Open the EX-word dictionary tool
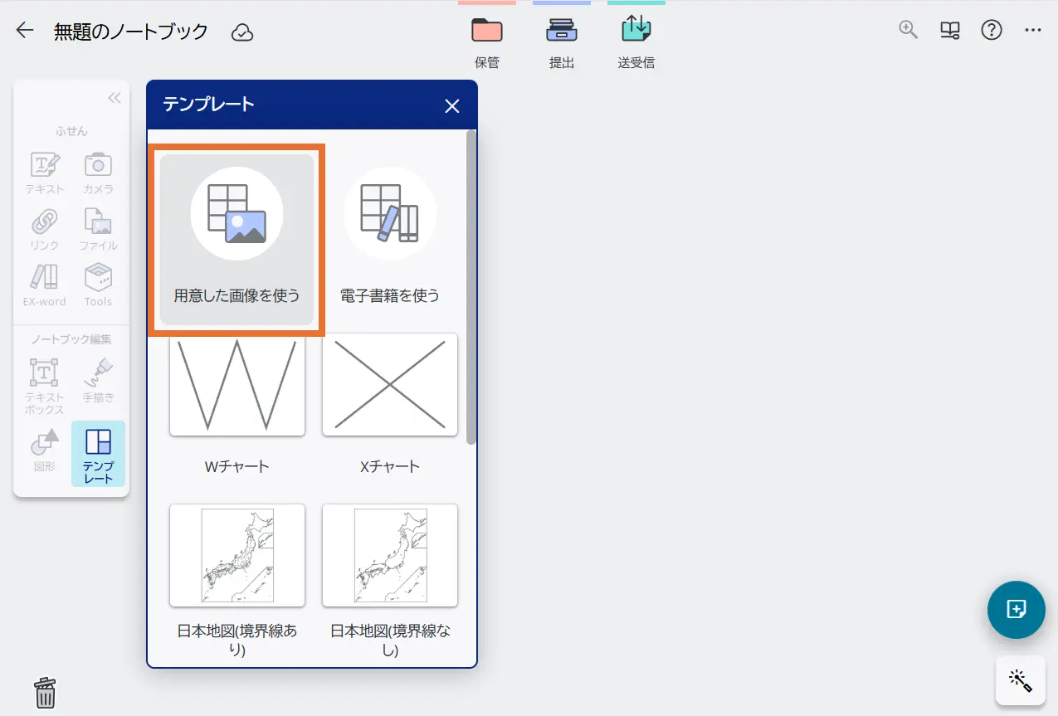Image resolution: width=1058 pixels, height=716 pixels. (x=44, y=285)
